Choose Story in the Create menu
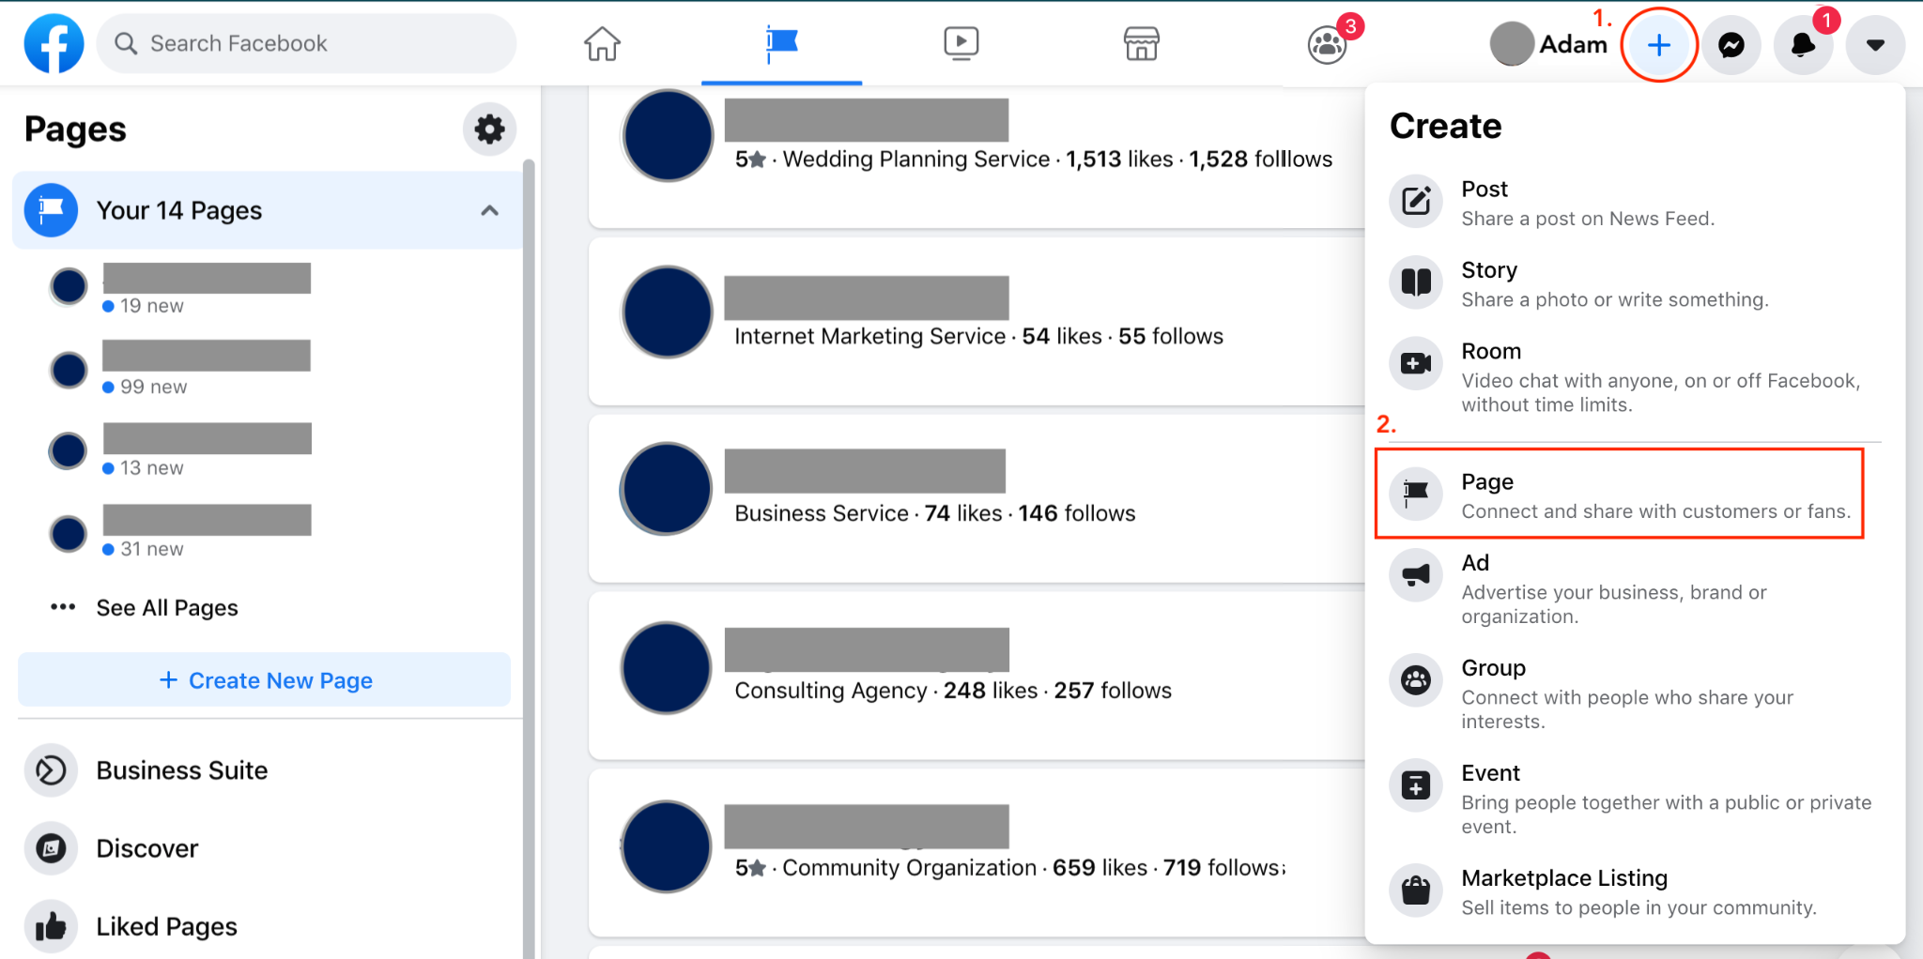The width and height of the screenshot is (1923, 959). [x=1635, y=283]
